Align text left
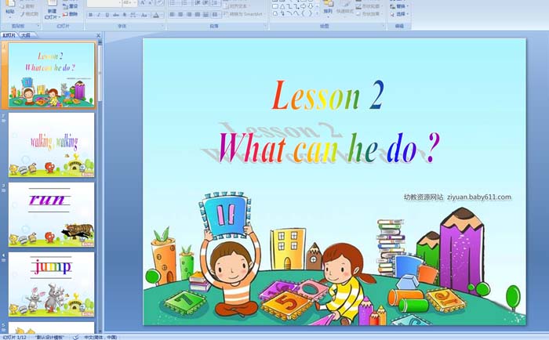Screen dimensions: 549x340 pos(172,15)
